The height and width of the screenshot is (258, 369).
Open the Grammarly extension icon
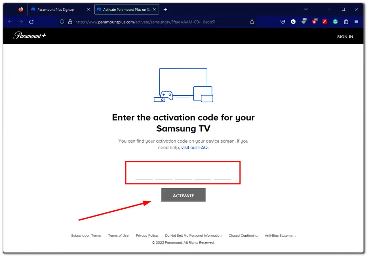tap(335, 21)
